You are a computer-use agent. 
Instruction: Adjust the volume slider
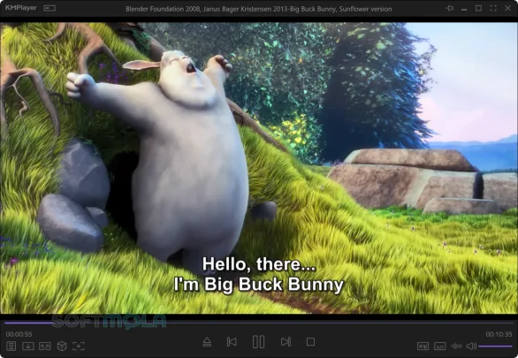coord(496,347)
